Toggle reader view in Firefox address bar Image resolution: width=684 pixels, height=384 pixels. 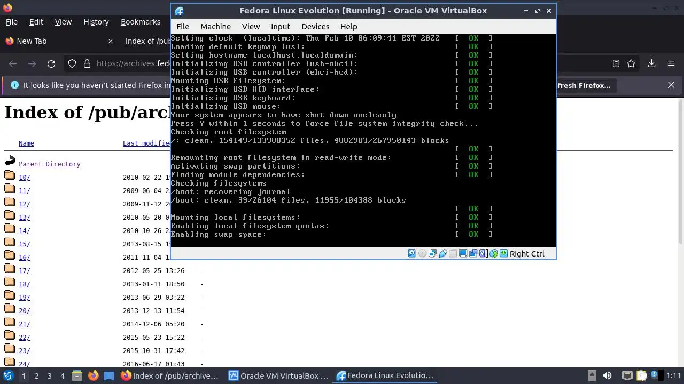click(x=616, y=63)
